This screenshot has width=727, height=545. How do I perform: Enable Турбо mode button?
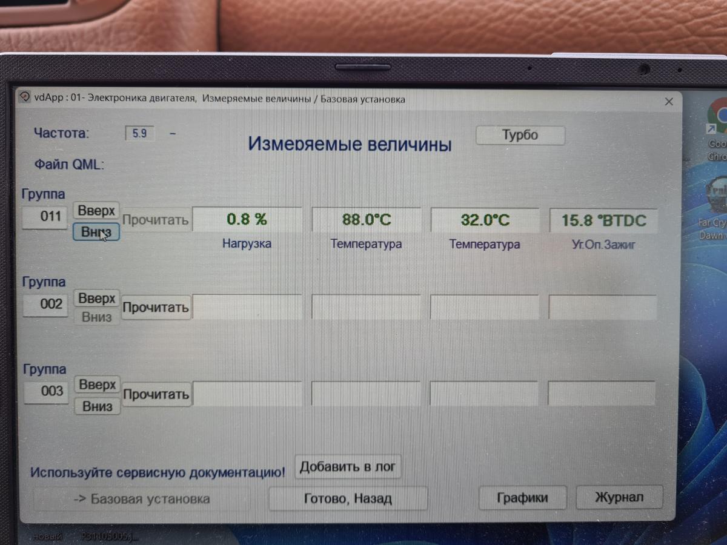[x=520, y=135]
